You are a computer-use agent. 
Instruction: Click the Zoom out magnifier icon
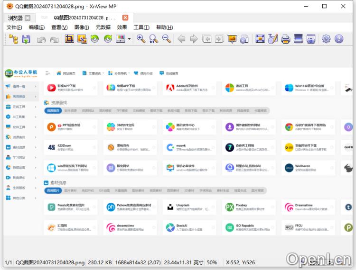(x=167, y=39)
